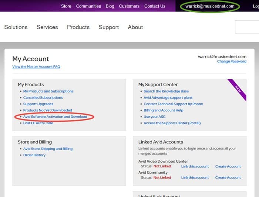Create Account for Avid Community
The image size is (259, 197).
(228, 177)
